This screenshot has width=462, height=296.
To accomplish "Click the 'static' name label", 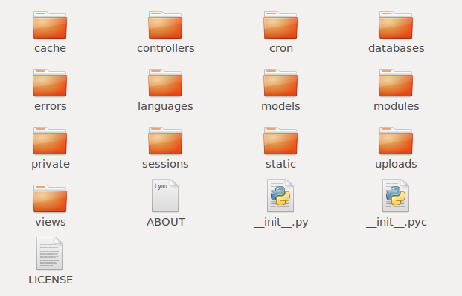I will point(280,164).
